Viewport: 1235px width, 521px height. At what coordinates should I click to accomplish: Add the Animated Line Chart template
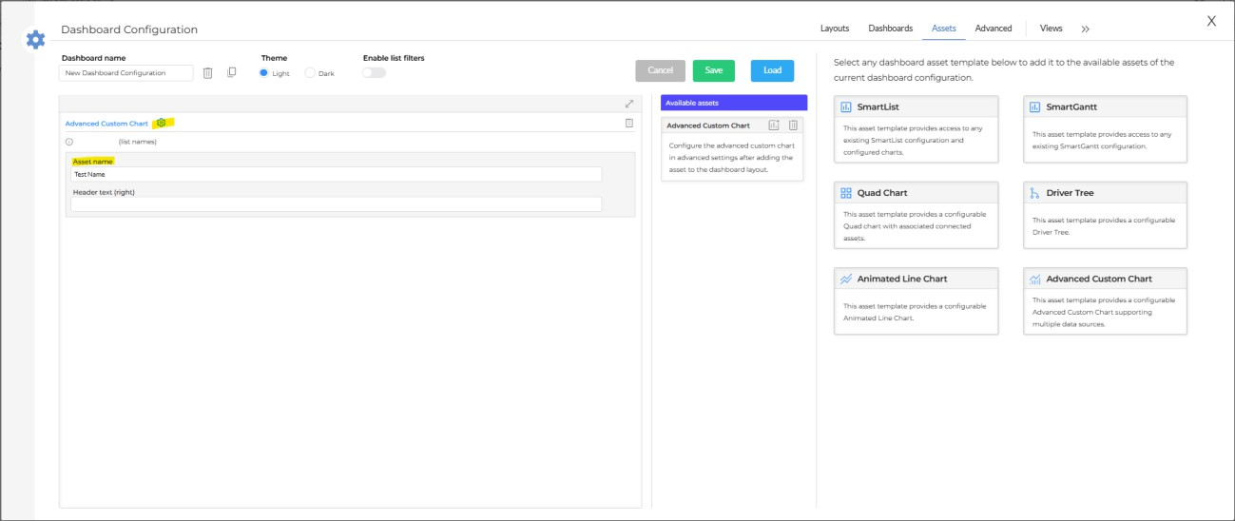tap(917, 301)
